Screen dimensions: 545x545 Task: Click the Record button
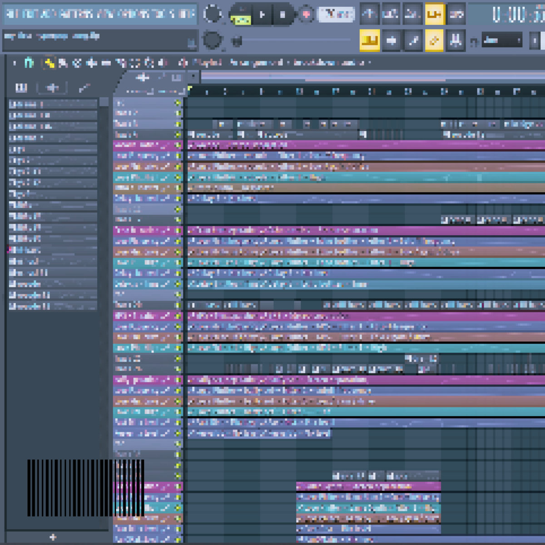coord(306,15)
